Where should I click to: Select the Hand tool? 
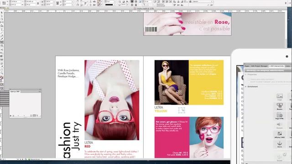click(2, 70)
